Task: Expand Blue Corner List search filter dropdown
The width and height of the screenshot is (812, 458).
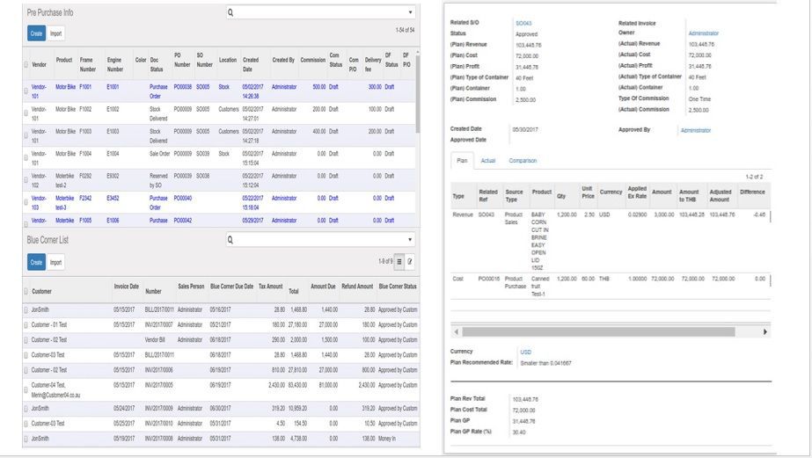Action: click(x=410, y=239)
